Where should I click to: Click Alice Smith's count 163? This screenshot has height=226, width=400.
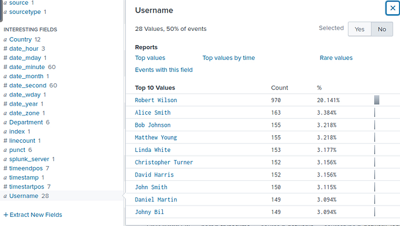pos(276,112)
